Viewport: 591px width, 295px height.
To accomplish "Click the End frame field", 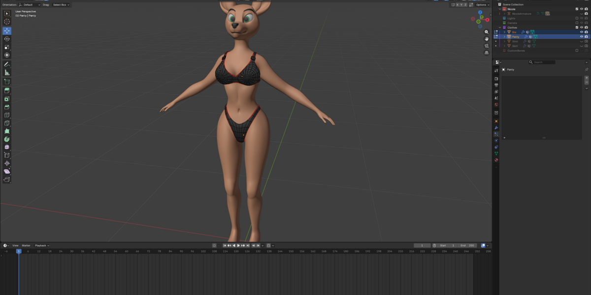I will 467,245.
